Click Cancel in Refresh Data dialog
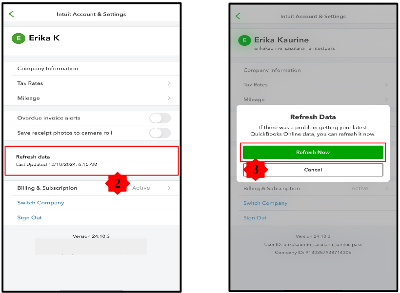400x293 pixels. 313,170
